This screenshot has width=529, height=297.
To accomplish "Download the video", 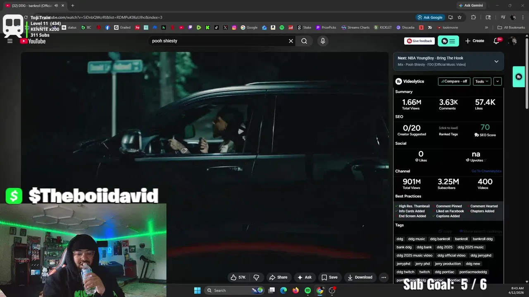I will point(360,277).
